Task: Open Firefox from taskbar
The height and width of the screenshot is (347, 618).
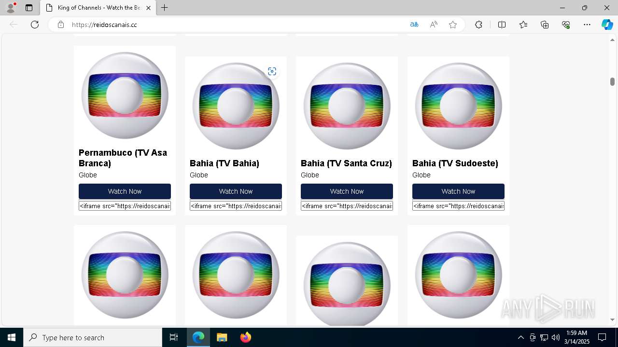Action: pyautogui.click(x=245, y=337)
